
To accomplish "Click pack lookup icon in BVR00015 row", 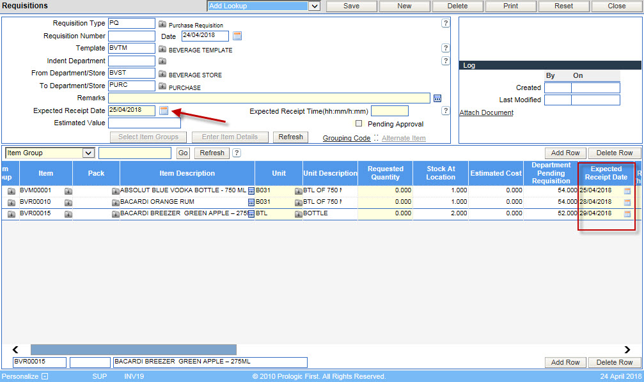I will (115, 214).
